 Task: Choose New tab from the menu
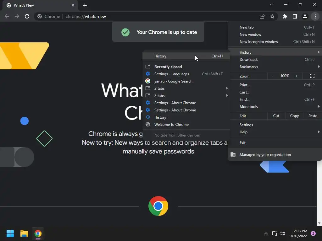pyautogui.click(x=275, y=27)
